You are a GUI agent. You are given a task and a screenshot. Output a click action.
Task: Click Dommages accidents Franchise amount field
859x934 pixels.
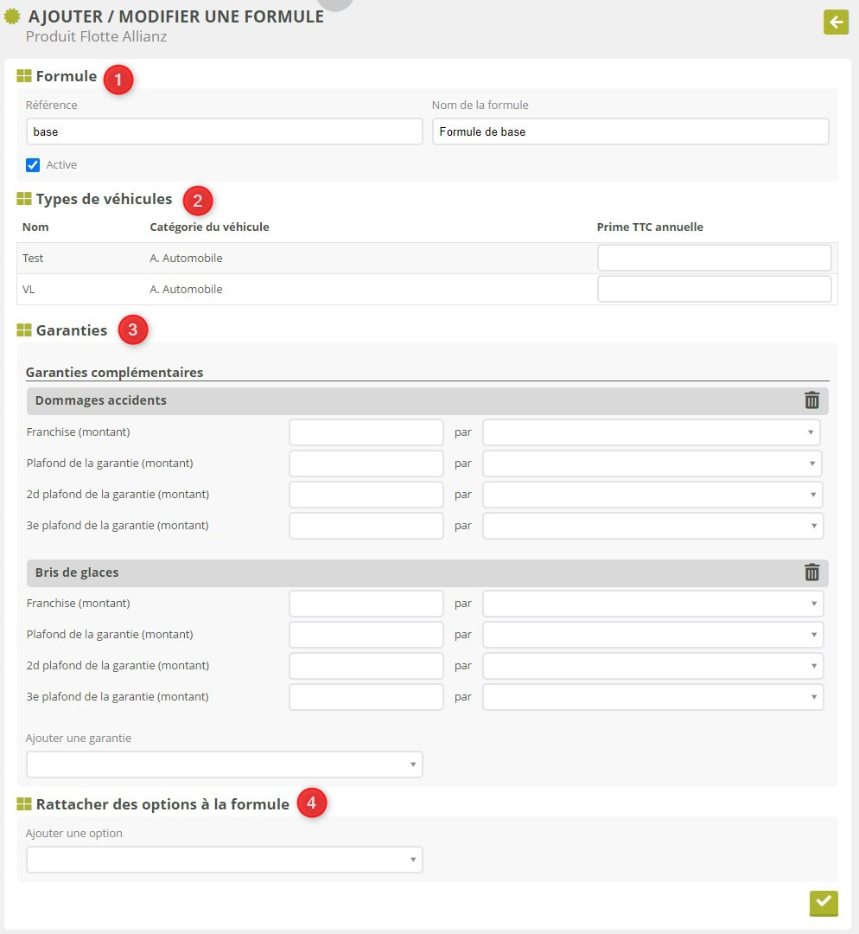click(366, 432)
